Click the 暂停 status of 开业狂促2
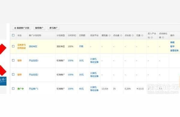The image size is (180, 117). pyautogui.click(x=19, y=75)
